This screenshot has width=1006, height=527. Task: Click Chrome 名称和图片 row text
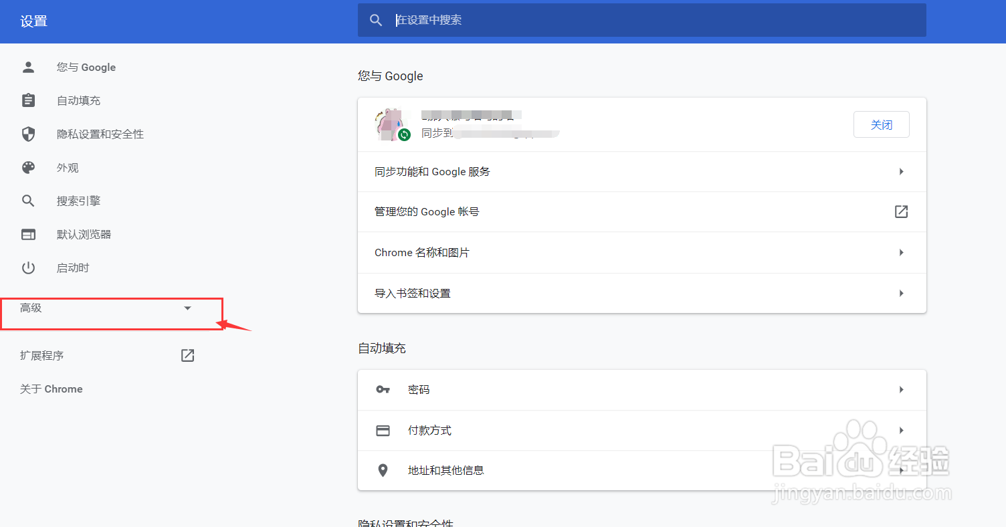(x=422, y=253)
